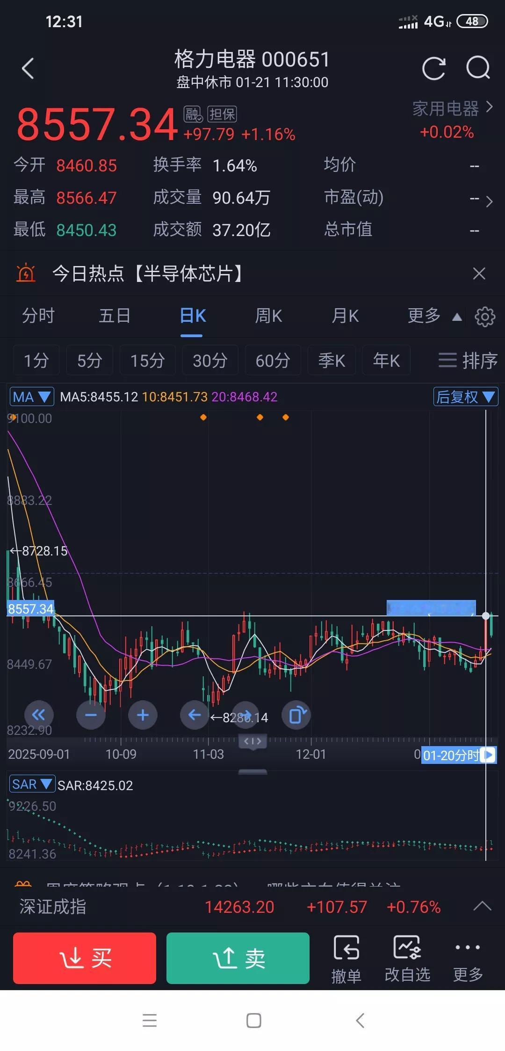Switch to the 分时 chart tab
The width and height of the screenshot is (505, 1051).
tap(38, 316)
